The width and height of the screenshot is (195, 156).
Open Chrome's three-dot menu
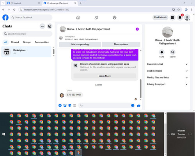pos(191,9)
